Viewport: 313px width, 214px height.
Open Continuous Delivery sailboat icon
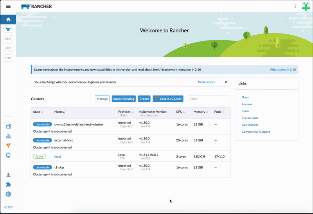pos(8,136)
